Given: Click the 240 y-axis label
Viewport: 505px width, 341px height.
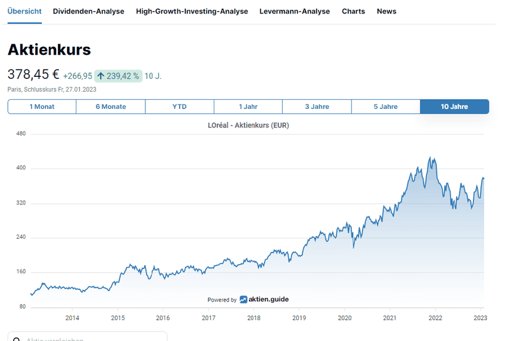Looking at the screenshot, I should pos(21,237).
